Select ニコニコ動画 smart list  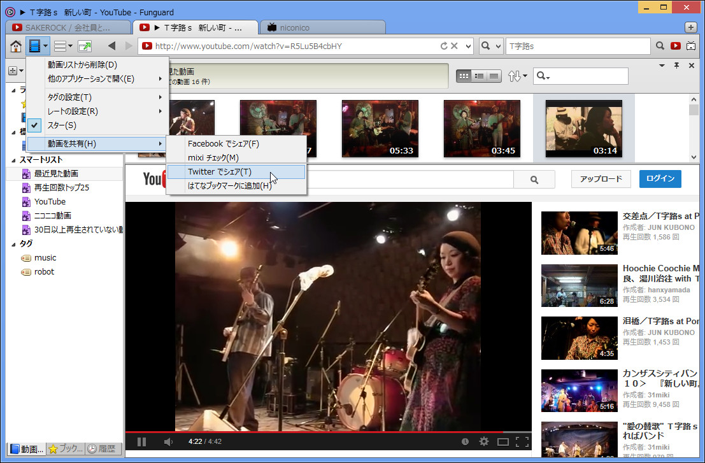[53, 215]
